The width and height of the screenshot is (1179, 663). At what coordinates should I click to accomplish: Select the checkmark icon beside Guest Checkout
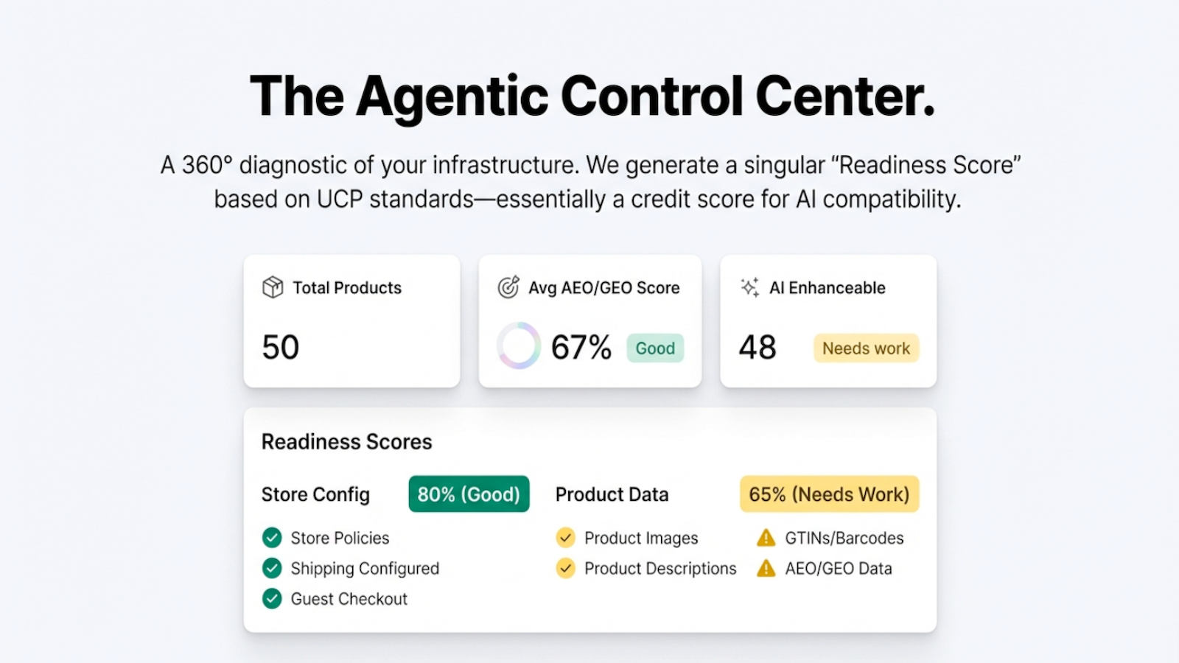[x=272, y=598]
